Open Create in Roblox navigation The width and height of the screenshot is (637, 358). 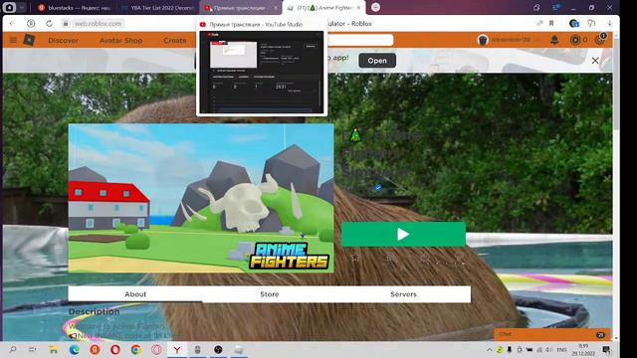click(x=175, y=40)
